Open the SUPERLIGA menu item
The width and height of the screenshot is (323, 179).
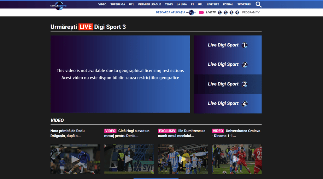pyautogui.click(x=118, y=4)
